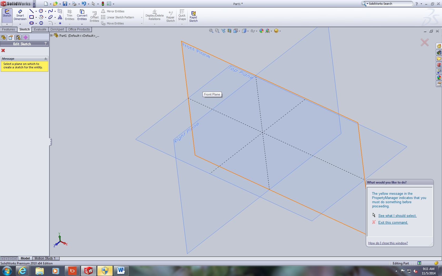The image size is (442, 276).
Task: Cancel Edit Sketch with red X
Action: click(x=3, y=50)
